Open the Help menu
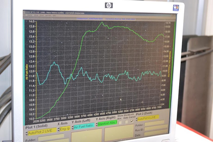 [x=54, y=15]
